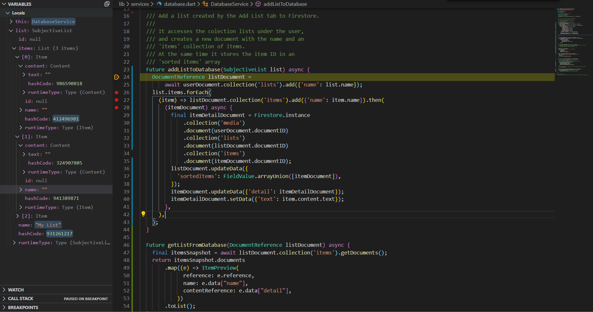Click the PAUSED ON BREAKPOINT badge

(x=86, y=299)
